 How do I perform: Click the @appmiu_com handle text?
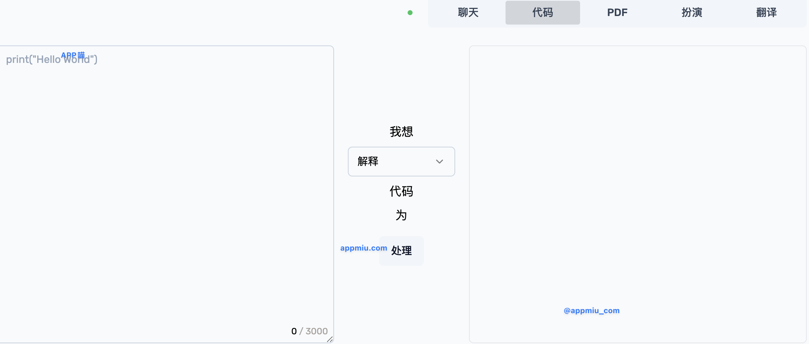coord(592,310)
